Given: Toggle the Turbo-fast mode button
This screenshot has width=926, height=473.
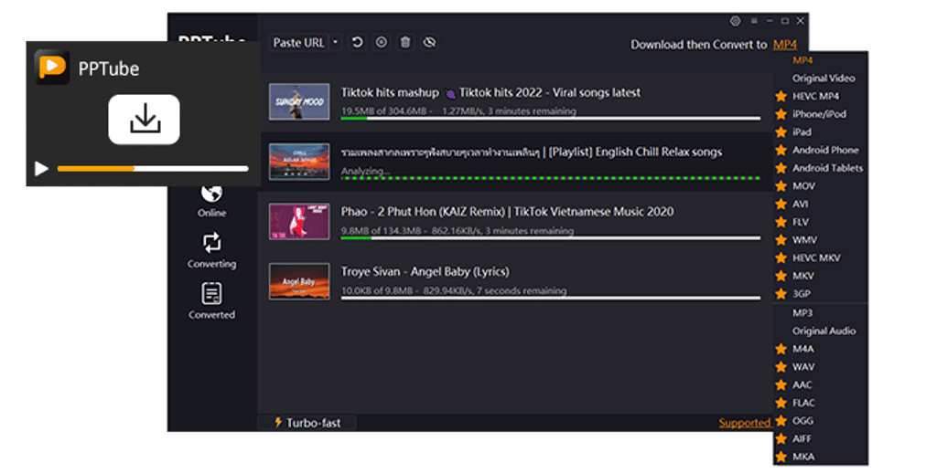Looking at the screenshot, I should (307, 423).
